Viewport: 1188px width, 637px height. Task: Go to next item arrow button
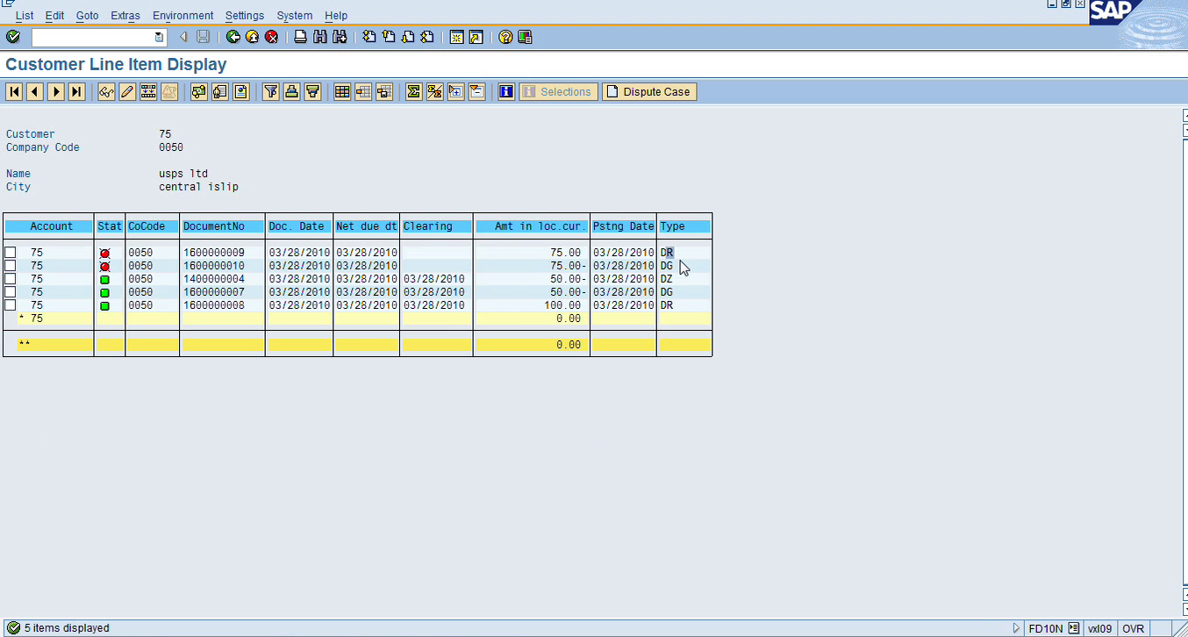(x=56, y=91)
